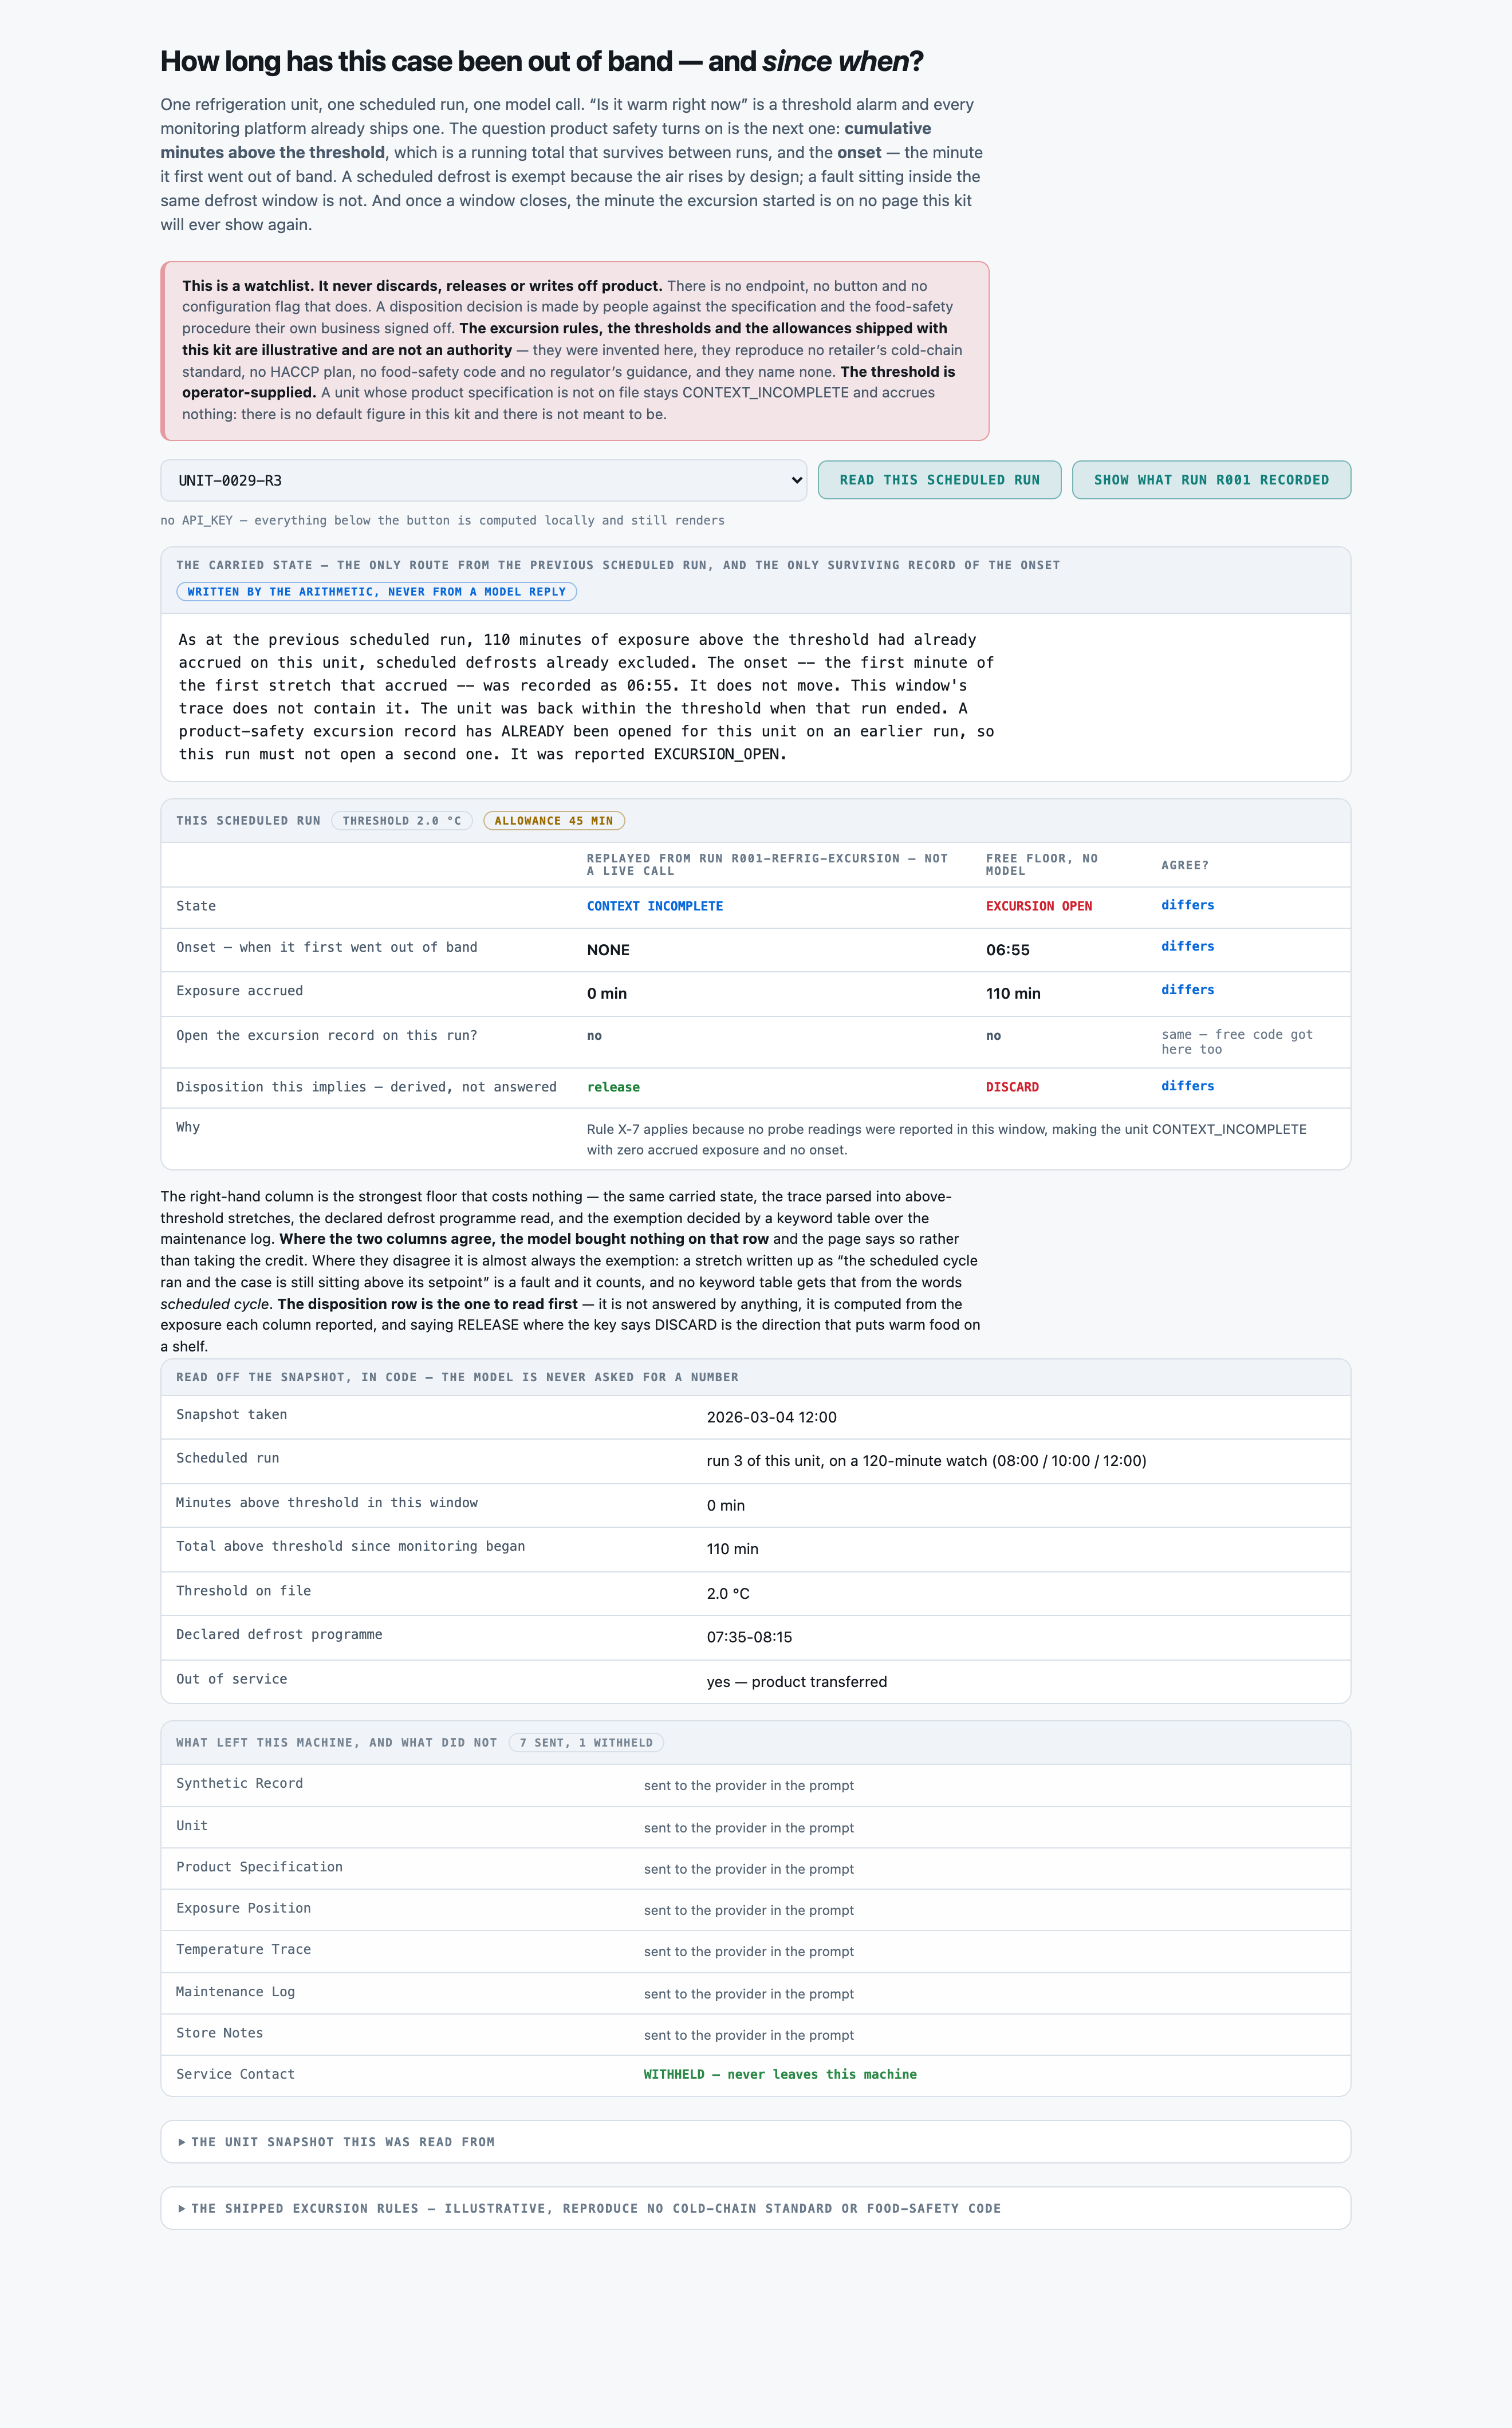
Task: Click the differs label in the Onset row
Action: 1187,945
